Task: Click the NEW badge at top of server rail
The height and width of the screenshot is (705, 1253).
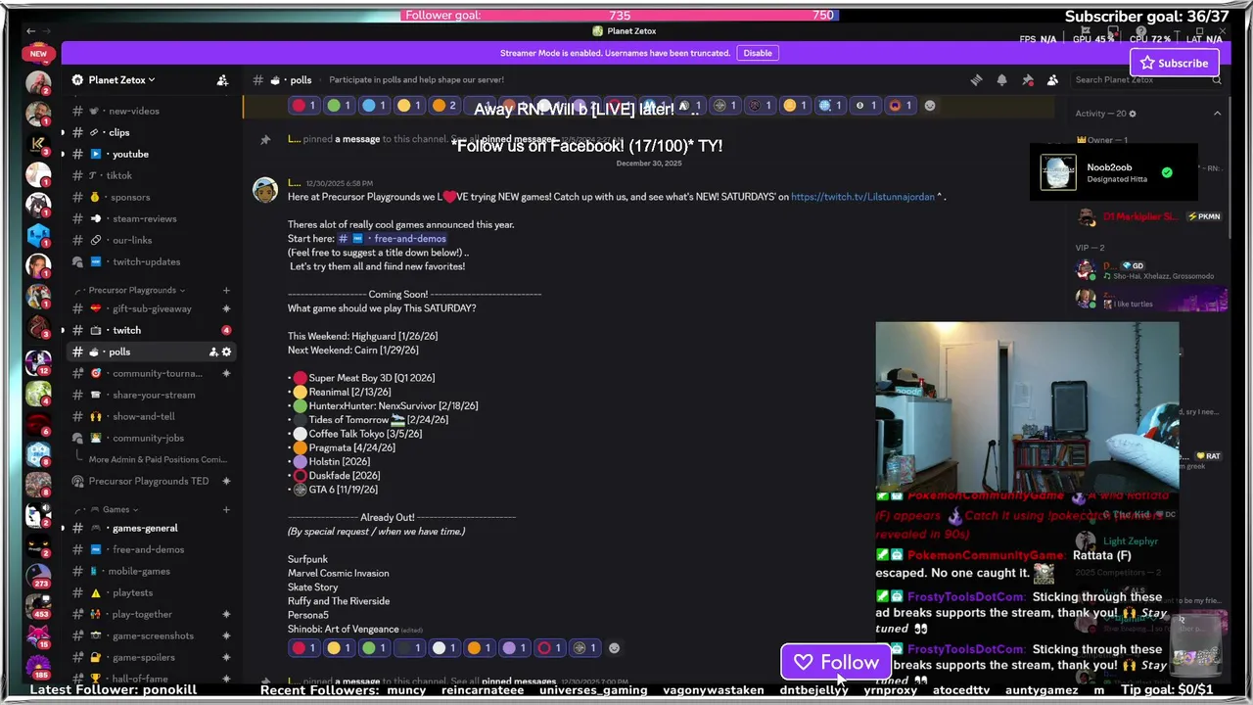Action: click(x=38, y=54)
